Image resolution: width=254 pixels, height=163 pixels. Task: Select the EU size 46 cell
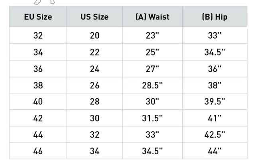pyautogui.click(x=38, y=151)
